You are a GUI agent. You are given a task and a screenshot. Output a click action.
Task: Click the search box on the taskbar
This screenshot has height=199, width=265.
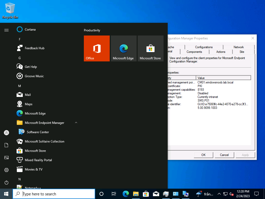[54, 194]
